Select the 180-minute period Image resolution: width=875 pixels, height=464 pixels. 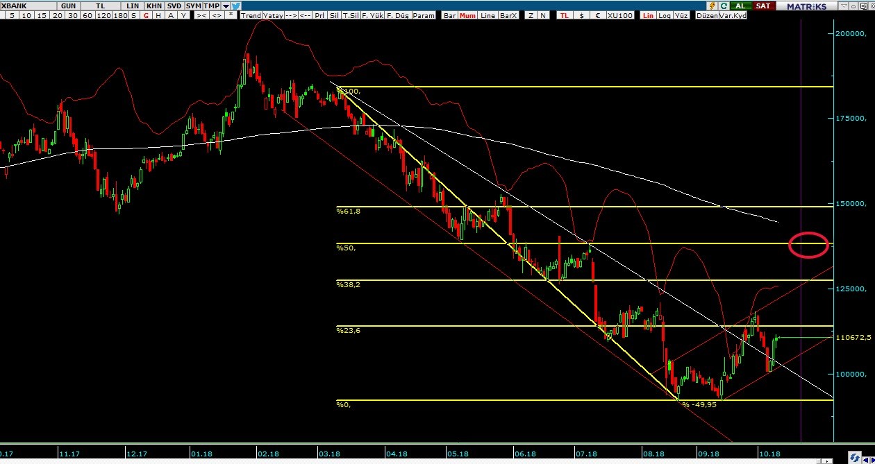pos(120,15)
